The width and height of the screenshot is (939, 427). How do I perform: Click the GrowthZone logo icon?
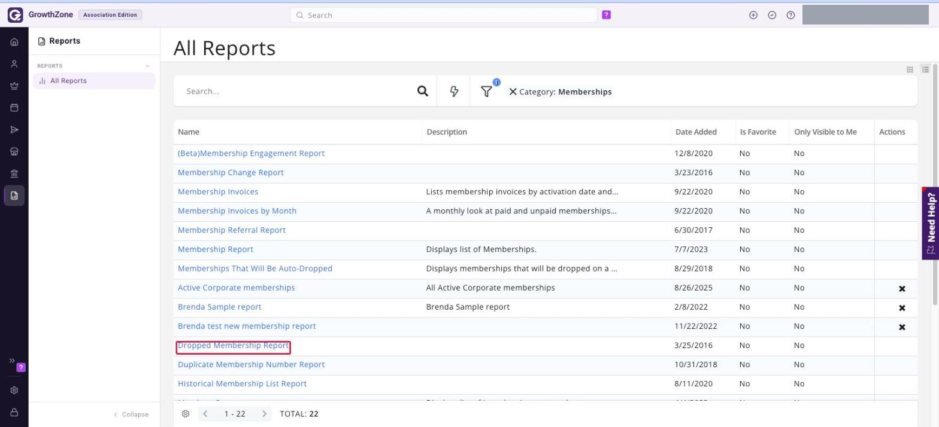[15, 15]
